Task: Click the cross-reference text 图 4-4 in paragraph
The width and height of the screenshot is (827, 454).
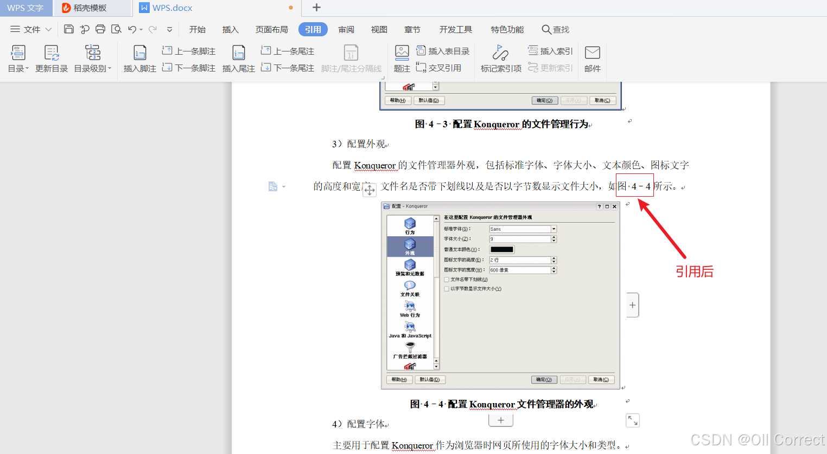Action: pyautogui.click(x=634, y=186)
